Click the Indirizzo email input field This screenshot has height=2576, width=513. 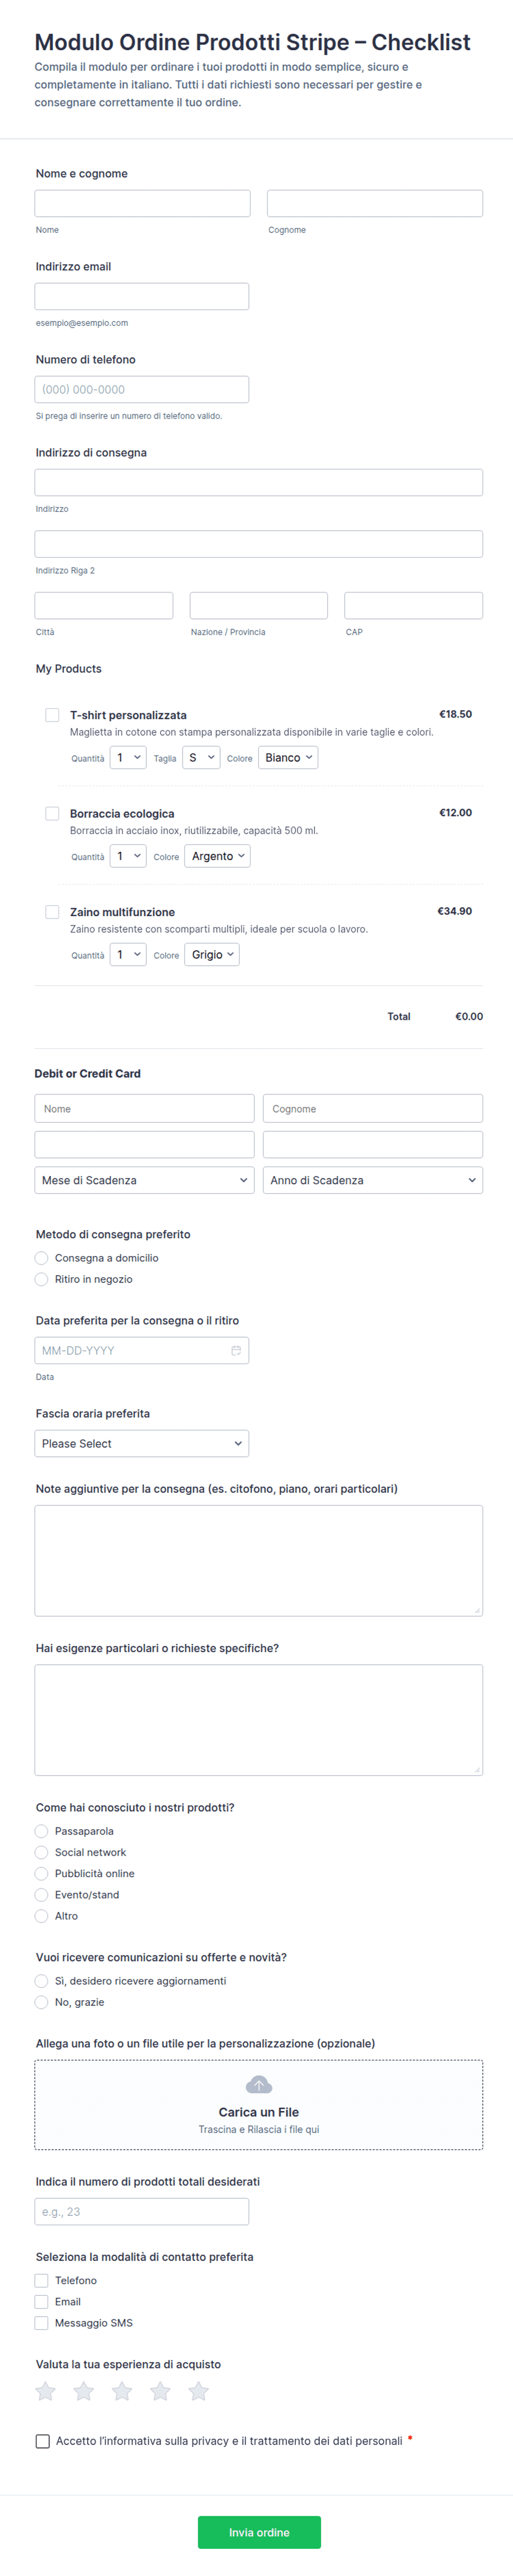(x=142, y=296)
